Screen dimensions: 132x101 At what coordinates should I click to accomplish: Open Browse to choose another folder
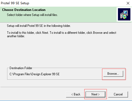(x=113, y=74)
